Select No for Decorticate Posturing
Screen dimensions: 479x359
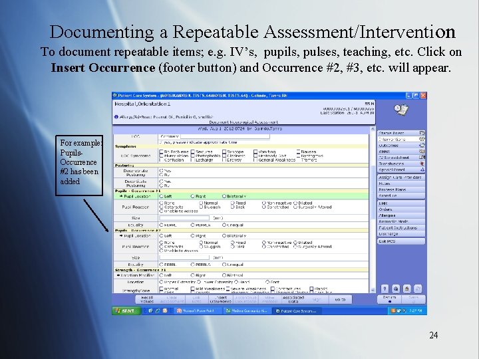(161, 185)
